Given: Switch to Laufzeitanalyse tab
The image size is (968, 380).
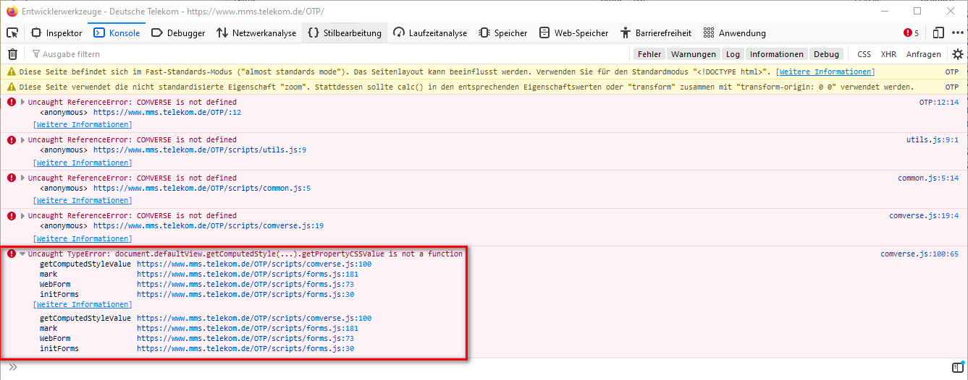Looking at the screenshot, I should tap(430, 33).
